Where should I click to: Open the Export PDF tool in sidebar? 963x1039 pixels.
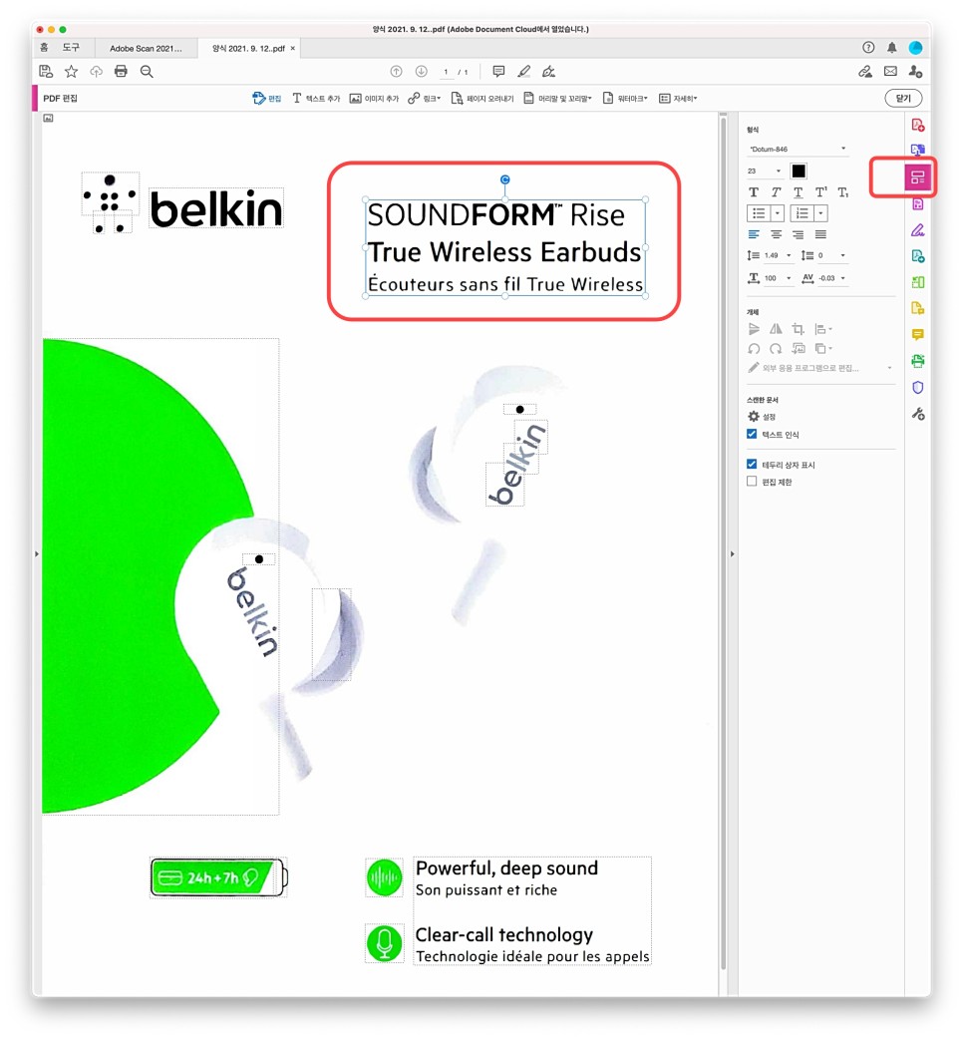[917, 151]
